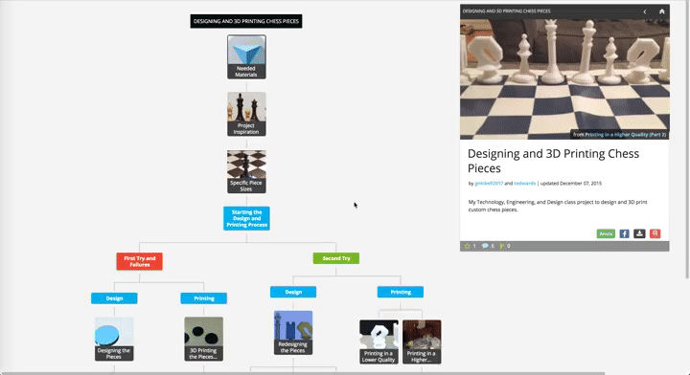
Task: Click the fork/branch count icon
Action: [502, 246]
